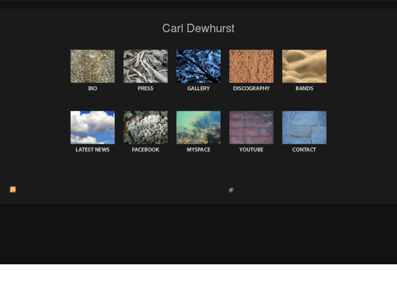Go to the PRESS text link

[x=145, y=88]
